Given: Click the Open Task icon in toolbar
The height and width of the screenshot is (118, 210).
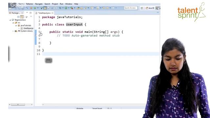Looking at the screenshot, I should pos(82,8).
